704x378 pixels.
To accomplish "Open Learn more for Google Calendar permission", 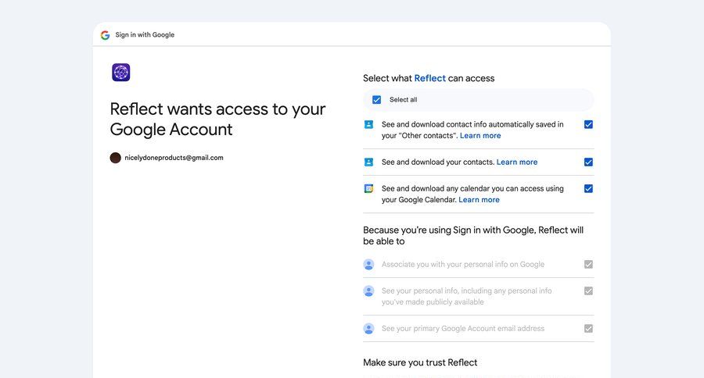I will pos(479,199).
